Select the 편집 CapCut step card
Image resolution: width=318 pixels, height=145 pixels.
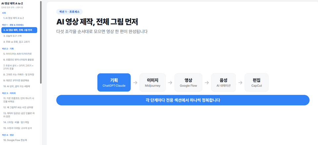pyautogui.click(x=256, y=82)
